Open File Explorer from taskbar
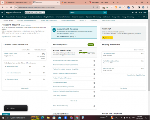Viewport: 150px width, 120px height. pyautogui.click(x=48, y=118)
